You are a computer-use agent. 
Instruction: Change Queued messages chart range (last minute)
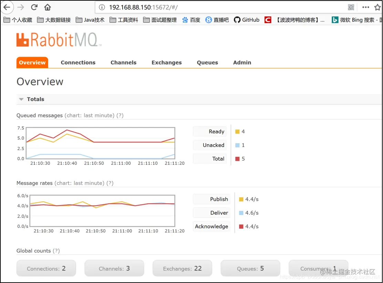(x=90, y=115)
